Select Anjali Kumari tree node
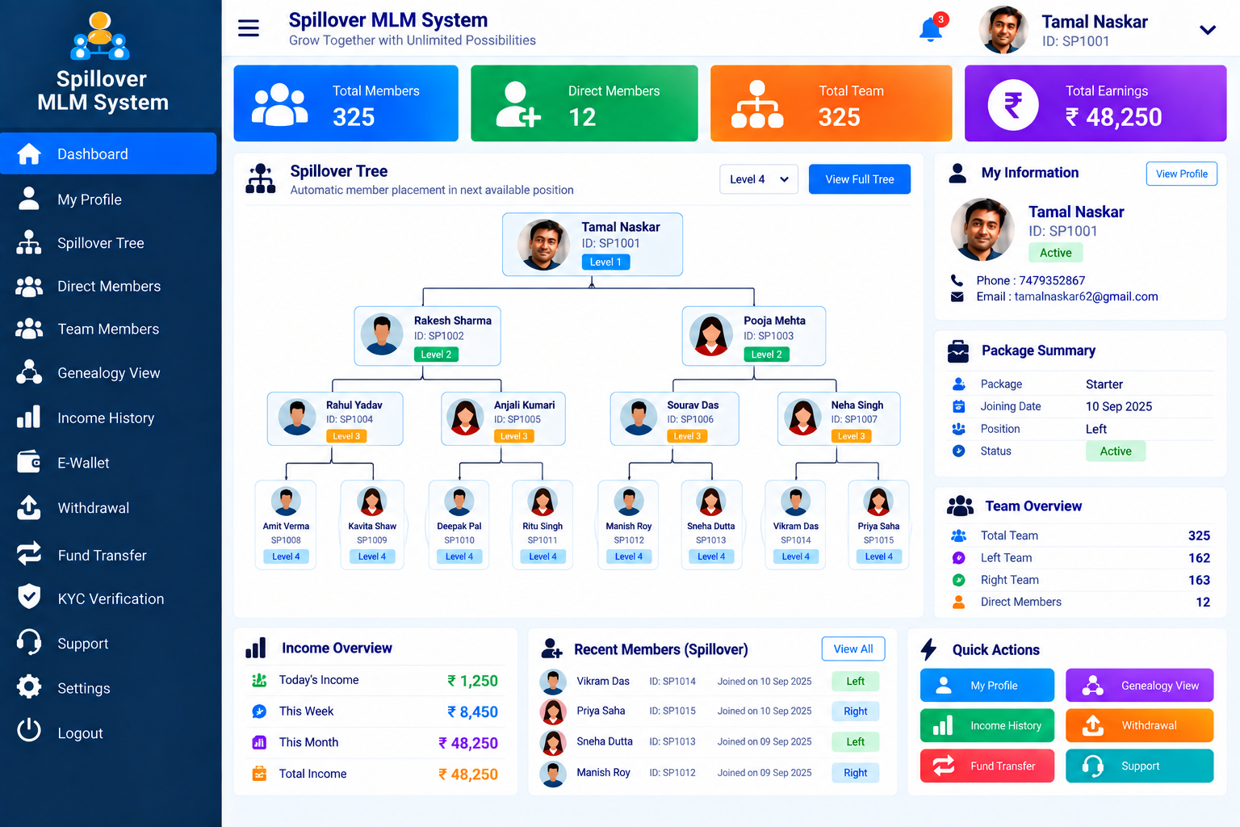The height and width of the screenshot is (827, 1240). tap(503, 418)
